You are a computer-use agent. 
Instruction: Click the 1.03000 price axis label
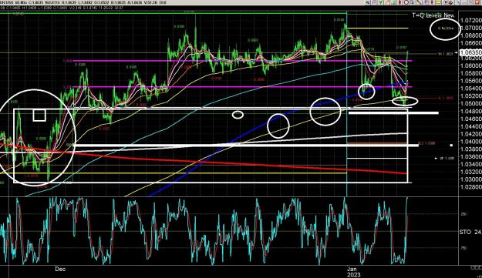point(470,179)
